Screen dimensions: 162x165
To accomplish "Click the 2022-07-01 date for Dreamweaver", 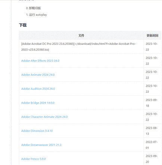I will click(152, 145).
